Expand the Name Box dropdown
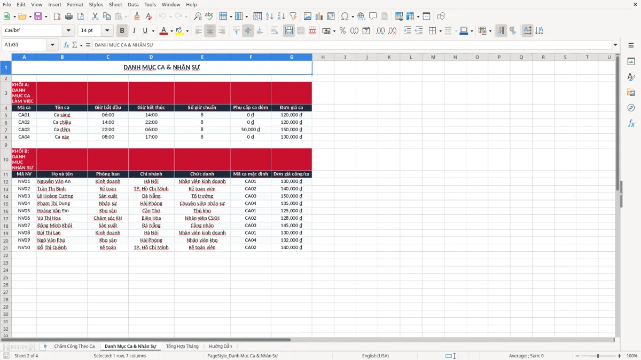This screenshot has width=641, height=360. coord(52,45)
